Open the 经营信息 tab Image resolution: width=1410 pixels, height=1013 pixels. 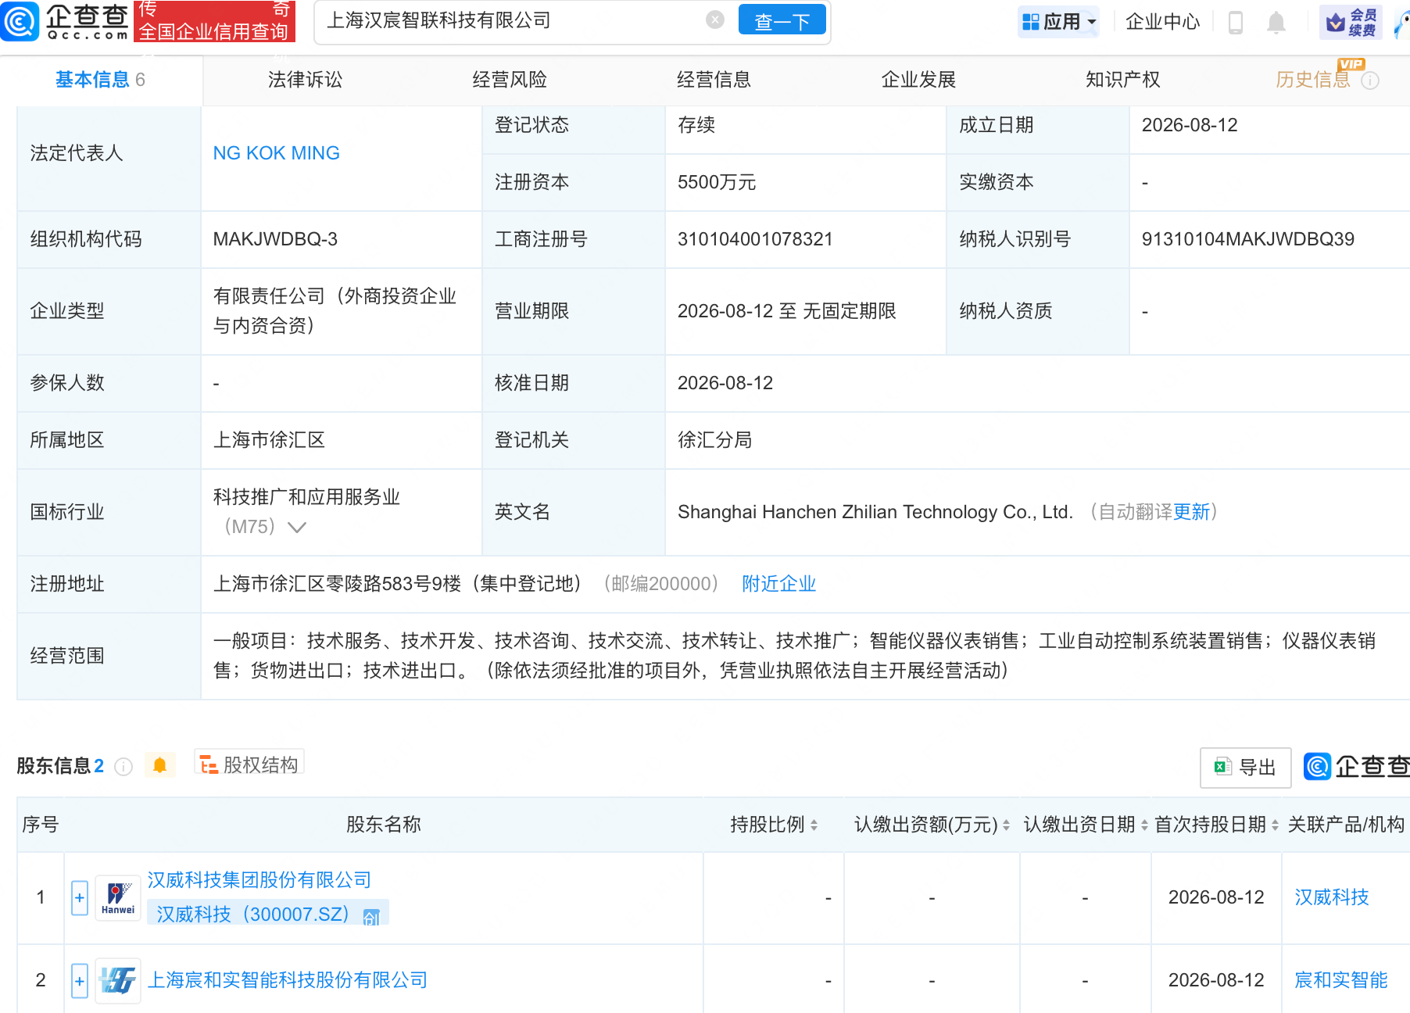pos(714,80)
